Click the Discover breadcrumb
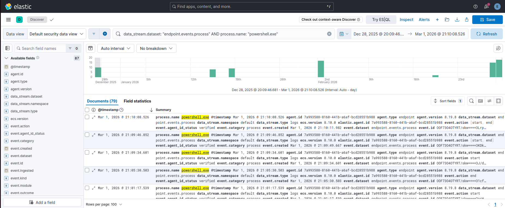This screenshot has height=208, width=505. click(x=37, y=20)
